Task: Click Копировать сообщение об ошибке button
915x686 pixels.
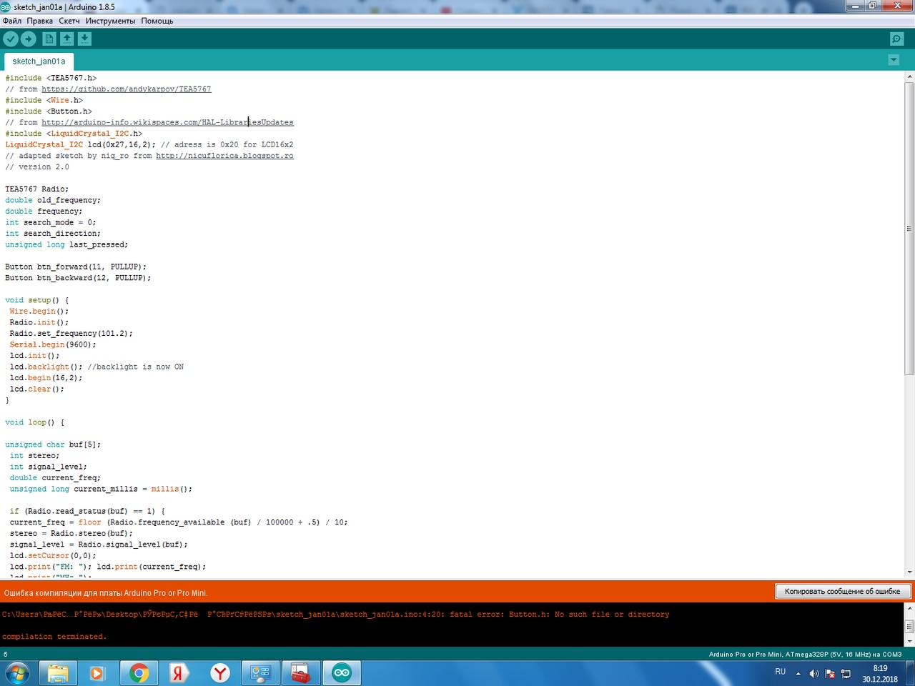Action: [843, 591]
